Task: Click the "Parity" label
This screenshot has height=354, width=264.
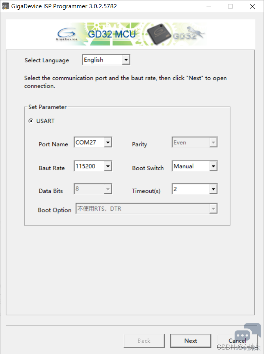Action: click(x=140, y=145)
